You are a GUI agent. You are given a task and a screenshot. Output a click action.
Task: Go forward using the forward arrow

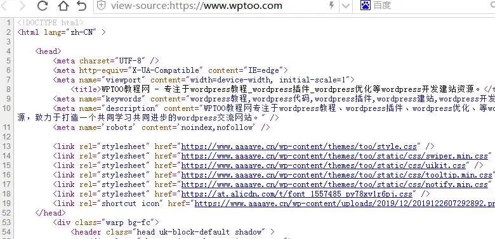click(22, 5)
